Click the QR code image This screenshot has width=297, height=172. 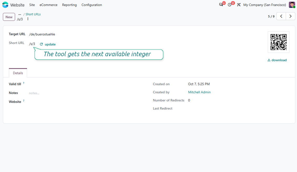(x=278, y=42)
